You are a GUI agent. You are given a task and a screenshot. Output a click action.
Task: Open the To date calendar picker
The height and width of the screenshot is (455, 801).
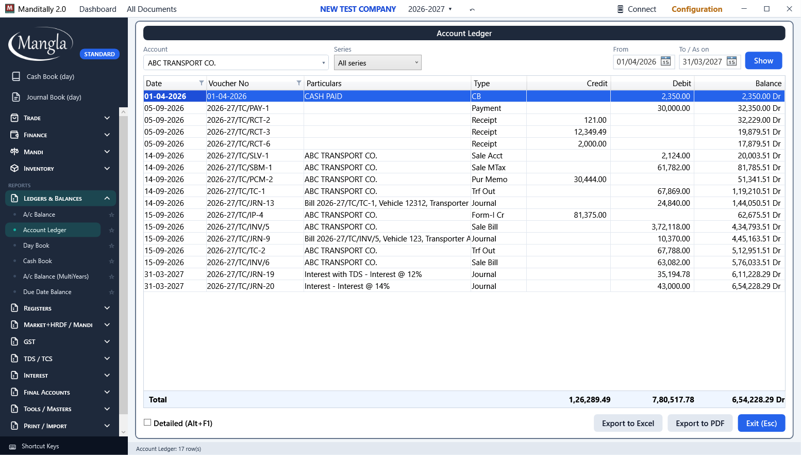[x=731, y=62]
